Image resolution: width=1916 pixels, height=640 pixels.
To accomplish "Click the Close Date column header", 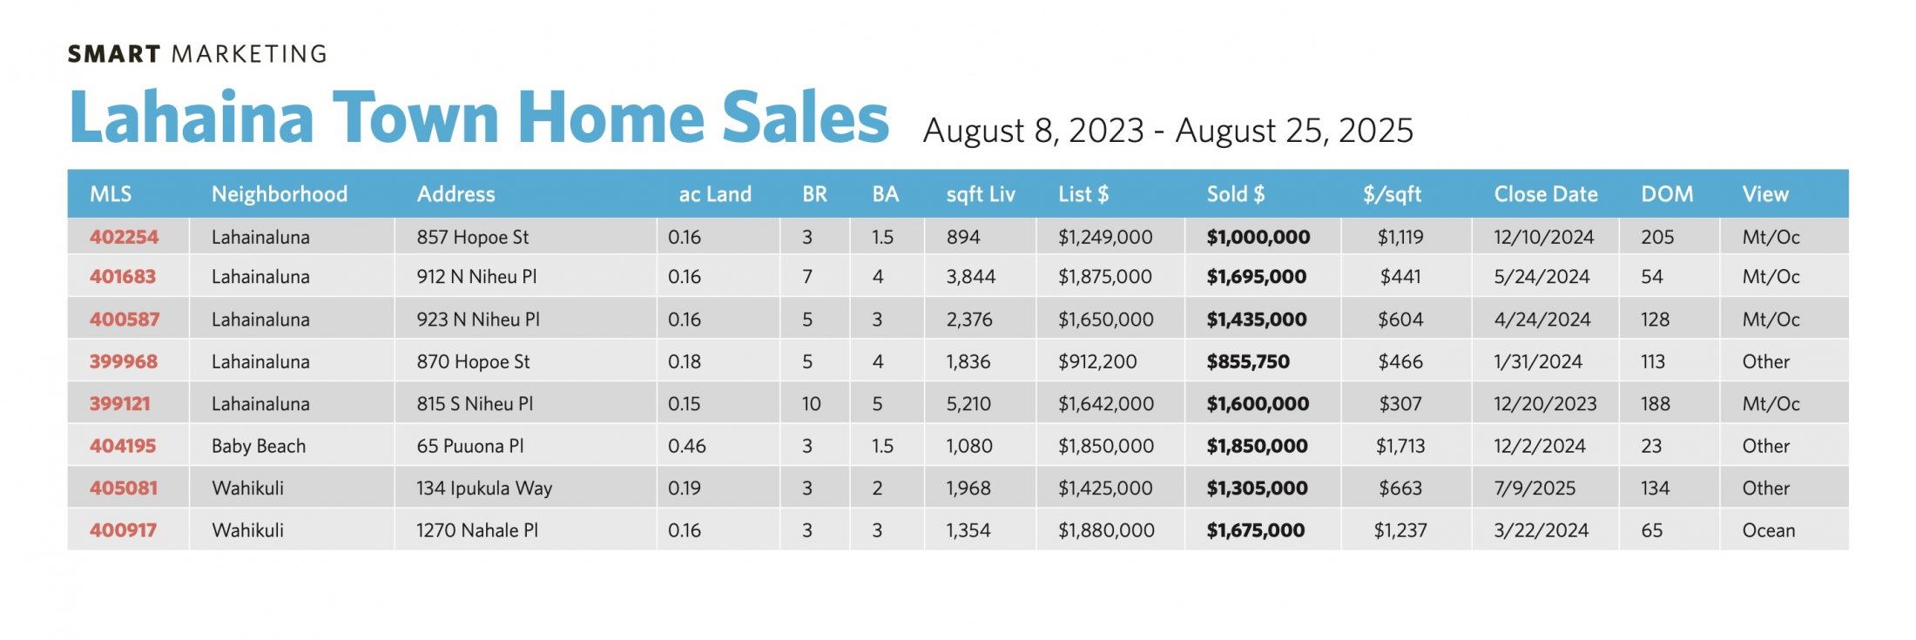I will [1546, 194].
